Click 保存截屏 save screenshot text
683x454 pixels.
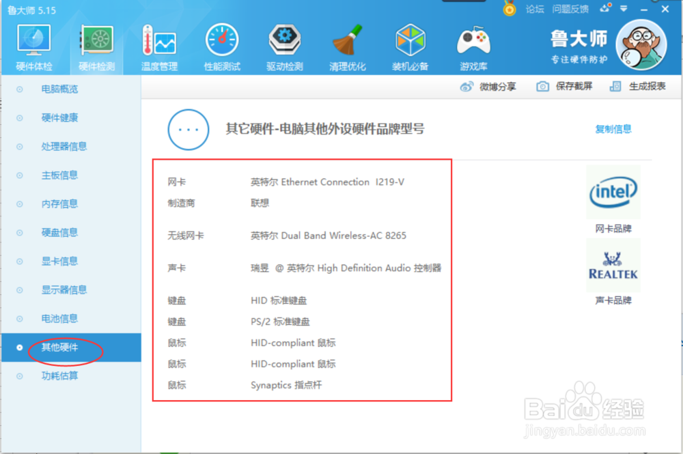click(x=574, y=86)
